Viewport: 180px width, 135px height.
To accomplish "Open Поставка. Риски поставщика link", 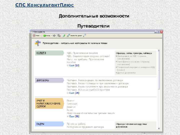I will pos(97,83).
